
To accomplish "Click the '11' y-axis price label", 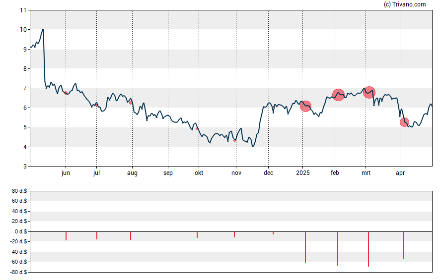I will tap(23, 10).
